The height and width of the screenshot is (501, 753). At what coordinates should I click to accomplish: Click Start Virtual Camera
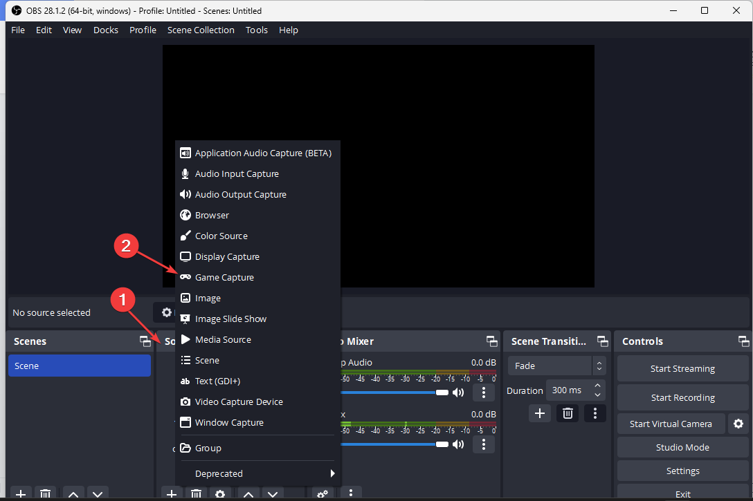671,424
